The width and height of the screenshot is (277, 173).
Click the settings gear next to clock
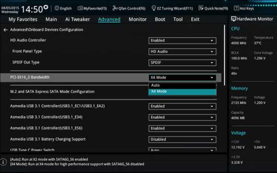[46, 7]
